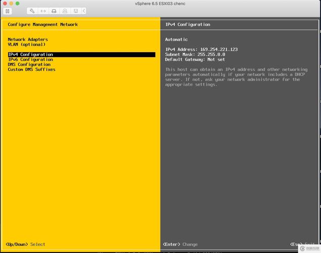Select VLAN (optional) entry
The width and height of the screenshot is (321, 253).
26,45
